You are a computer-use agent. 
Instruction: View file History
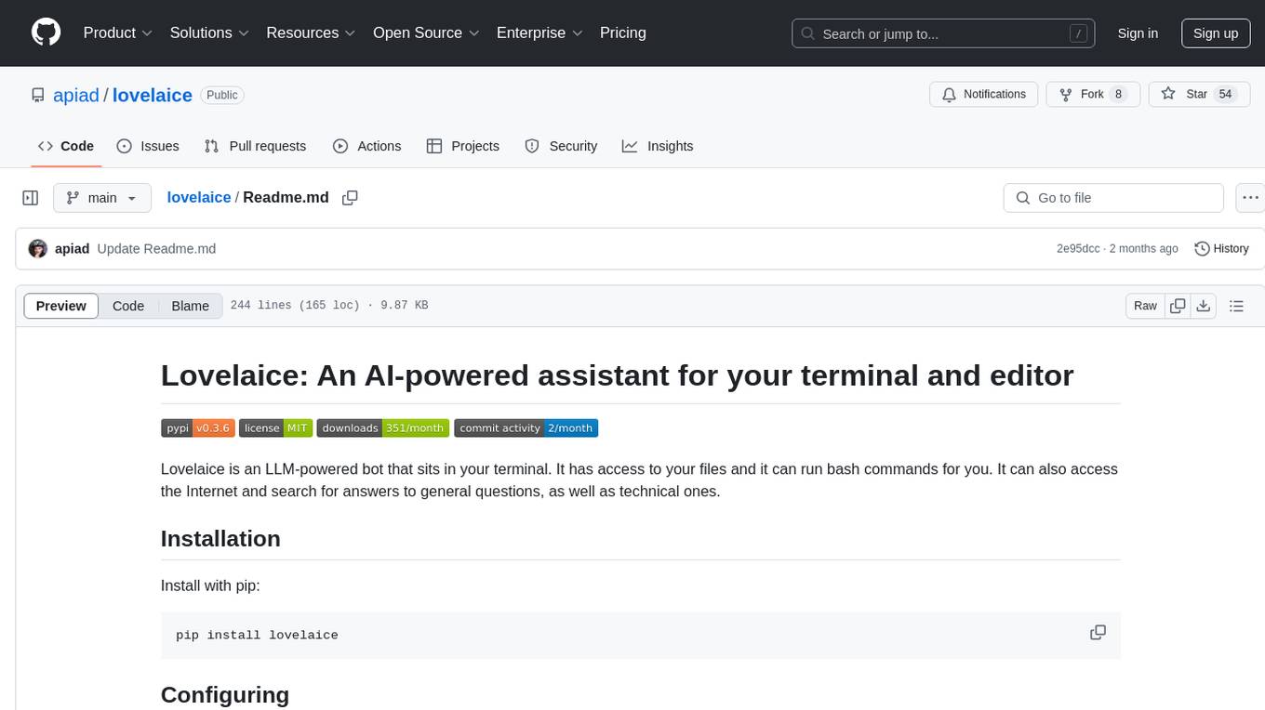tap(1221, 248)
